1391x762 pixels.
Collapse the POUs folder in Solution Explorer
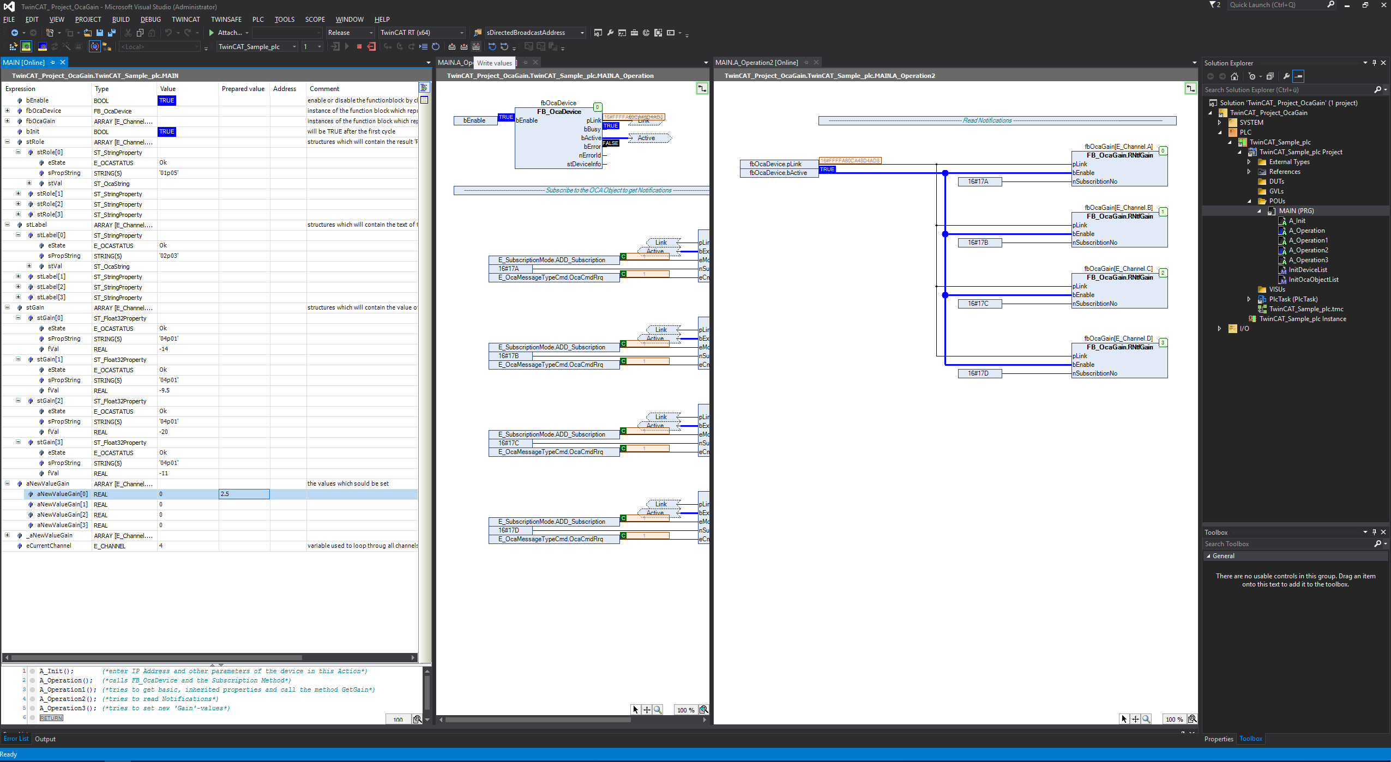point(1249,201)
